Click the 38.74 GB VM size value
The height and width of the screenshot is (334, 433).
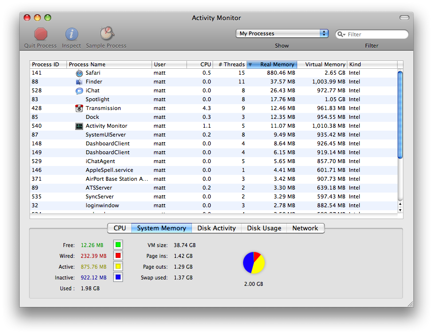tap(185, 245)
